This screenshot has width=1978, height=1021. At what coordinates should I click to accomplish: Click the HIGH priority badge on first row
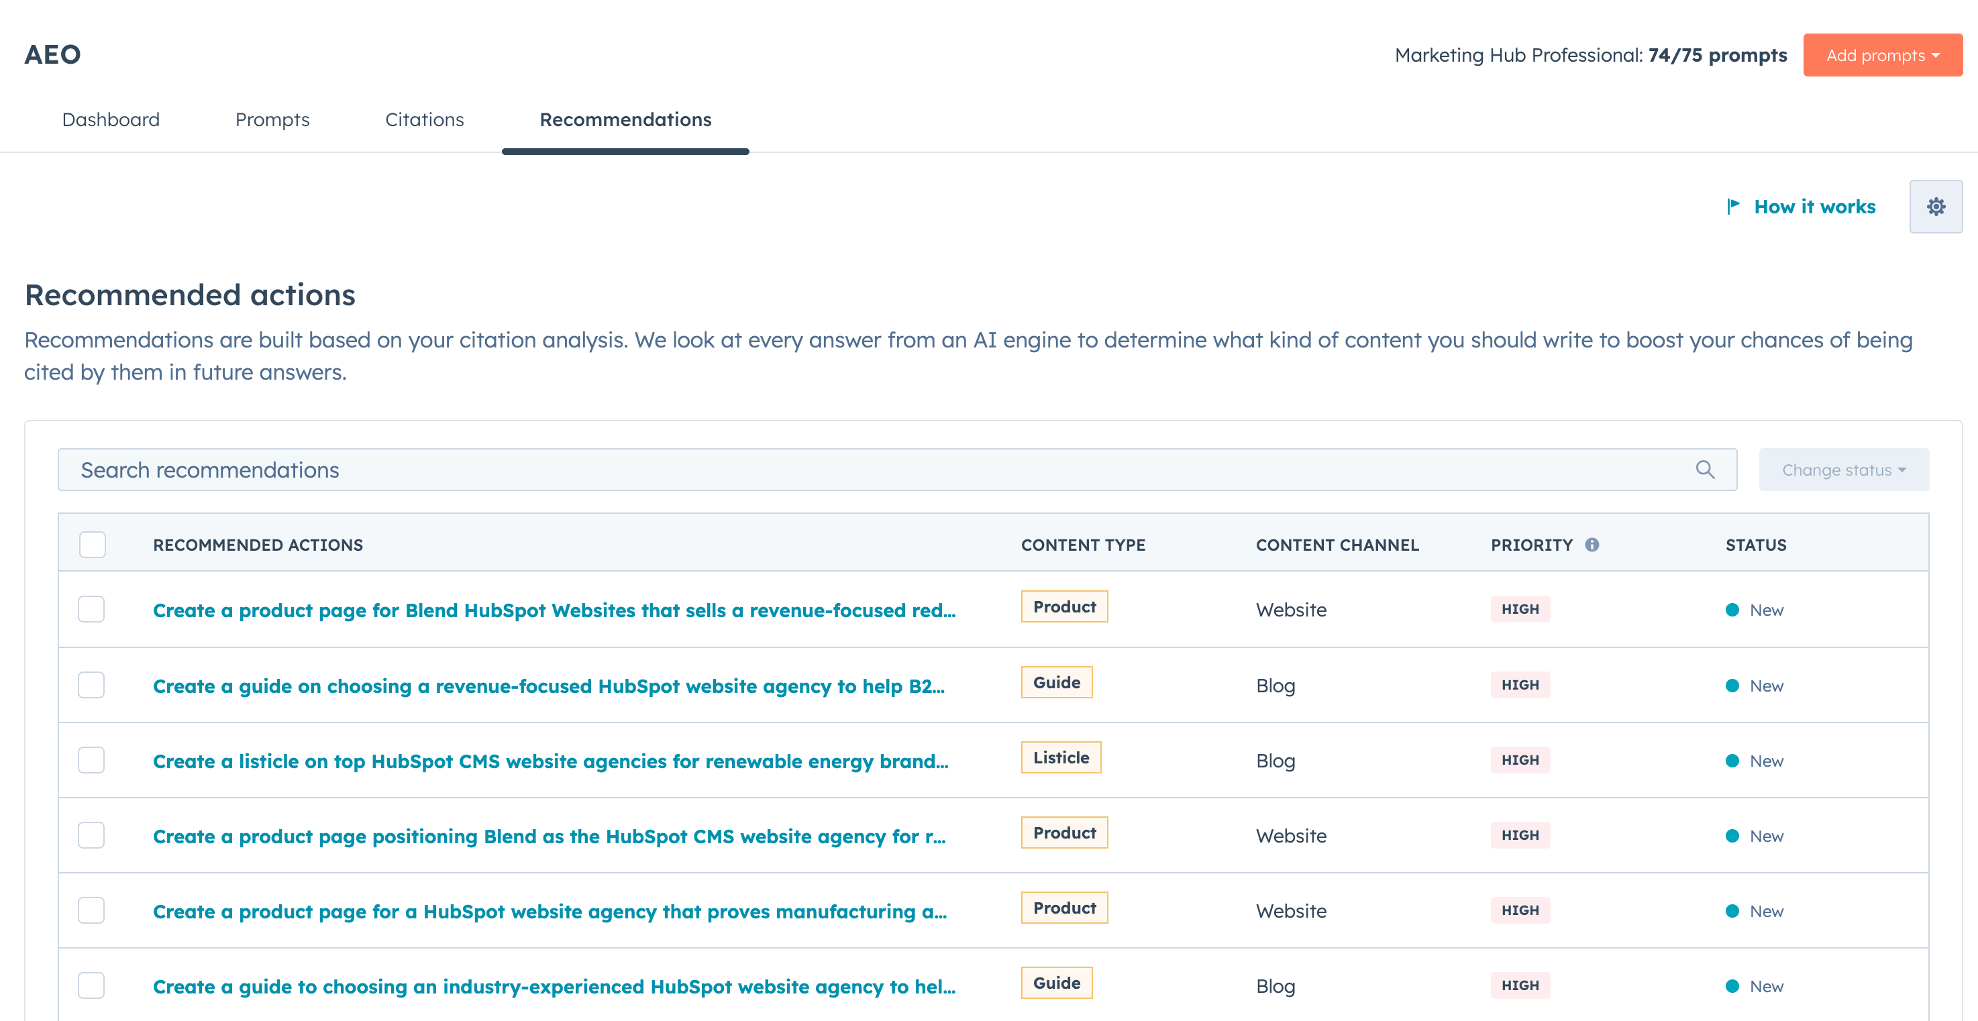pos(1520,608)
